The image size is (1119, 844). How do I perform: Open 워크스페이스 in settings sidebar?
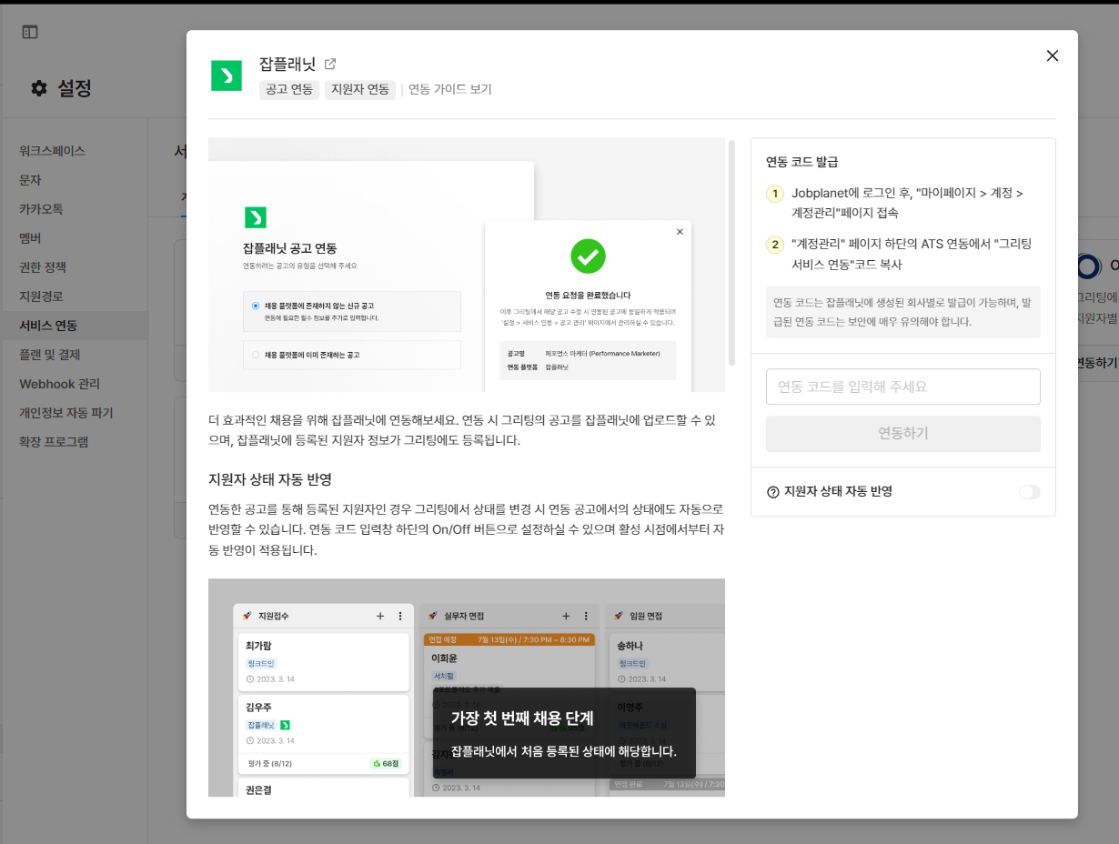coord(53,151)
